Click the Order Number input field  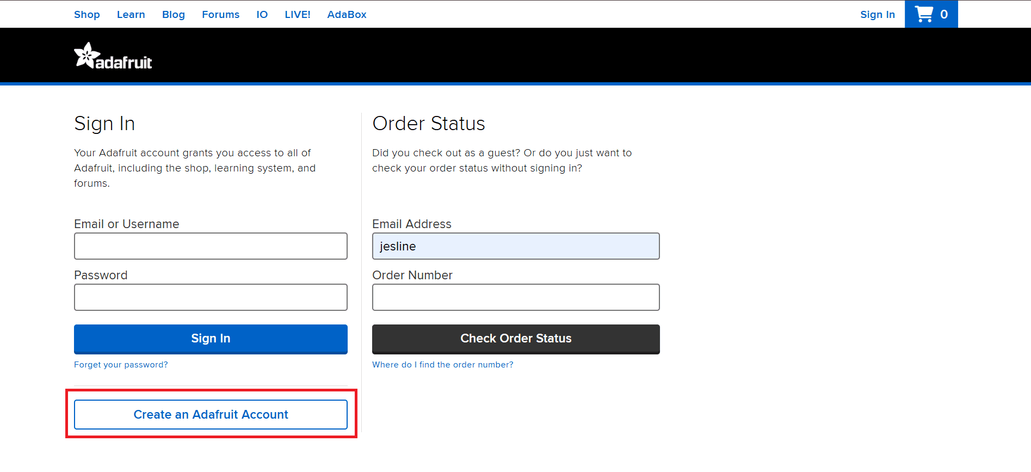(515, 297)
